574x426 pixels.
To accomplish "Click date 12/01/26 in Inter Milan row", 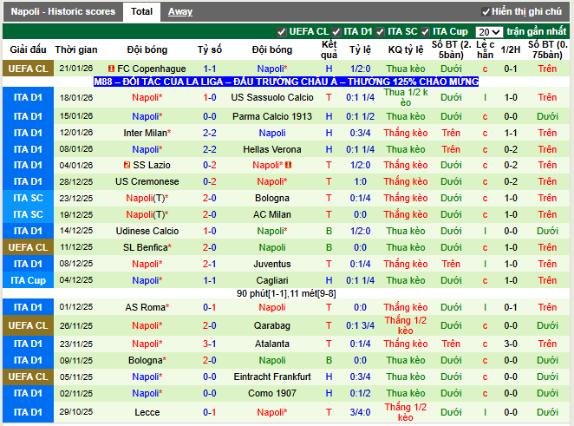I will click(x=76, y=133).
